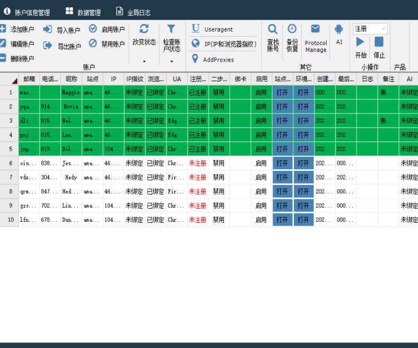Click the nickname cell Novia
418x348 pixels.
pyautogui.click(x=71, y=107)
